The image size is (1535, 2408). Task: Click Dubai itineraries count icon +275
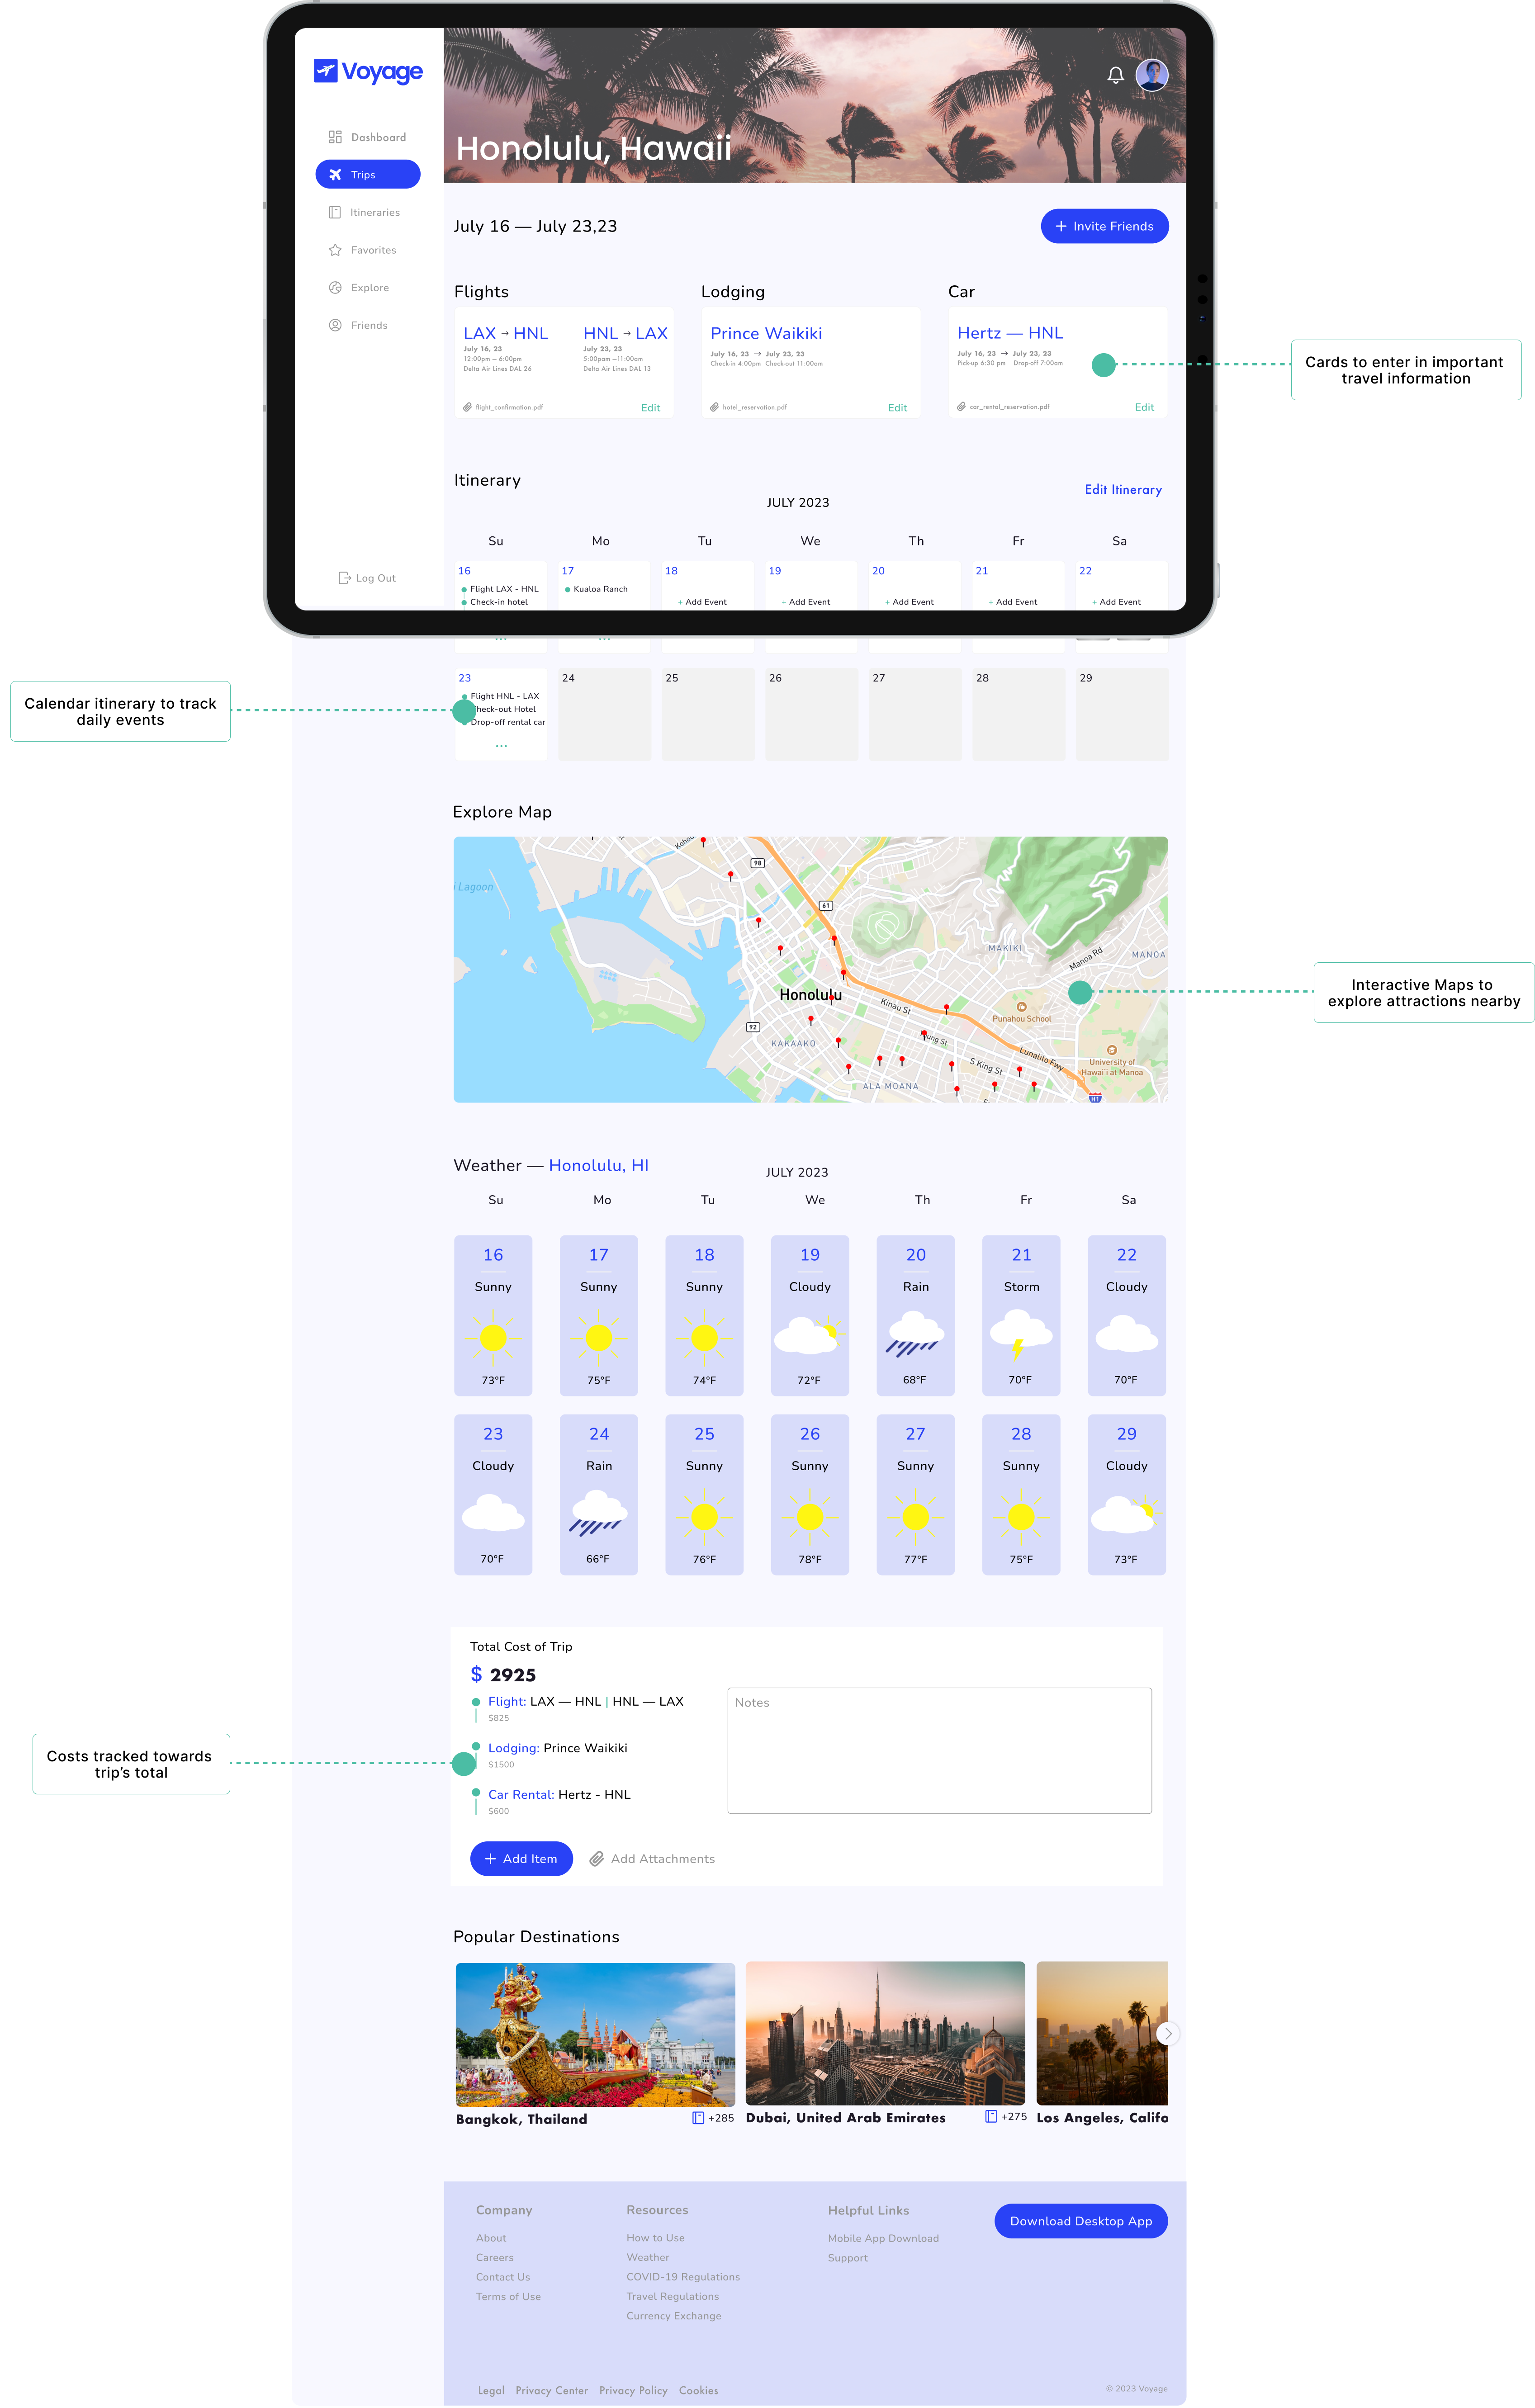point(991,2116)
